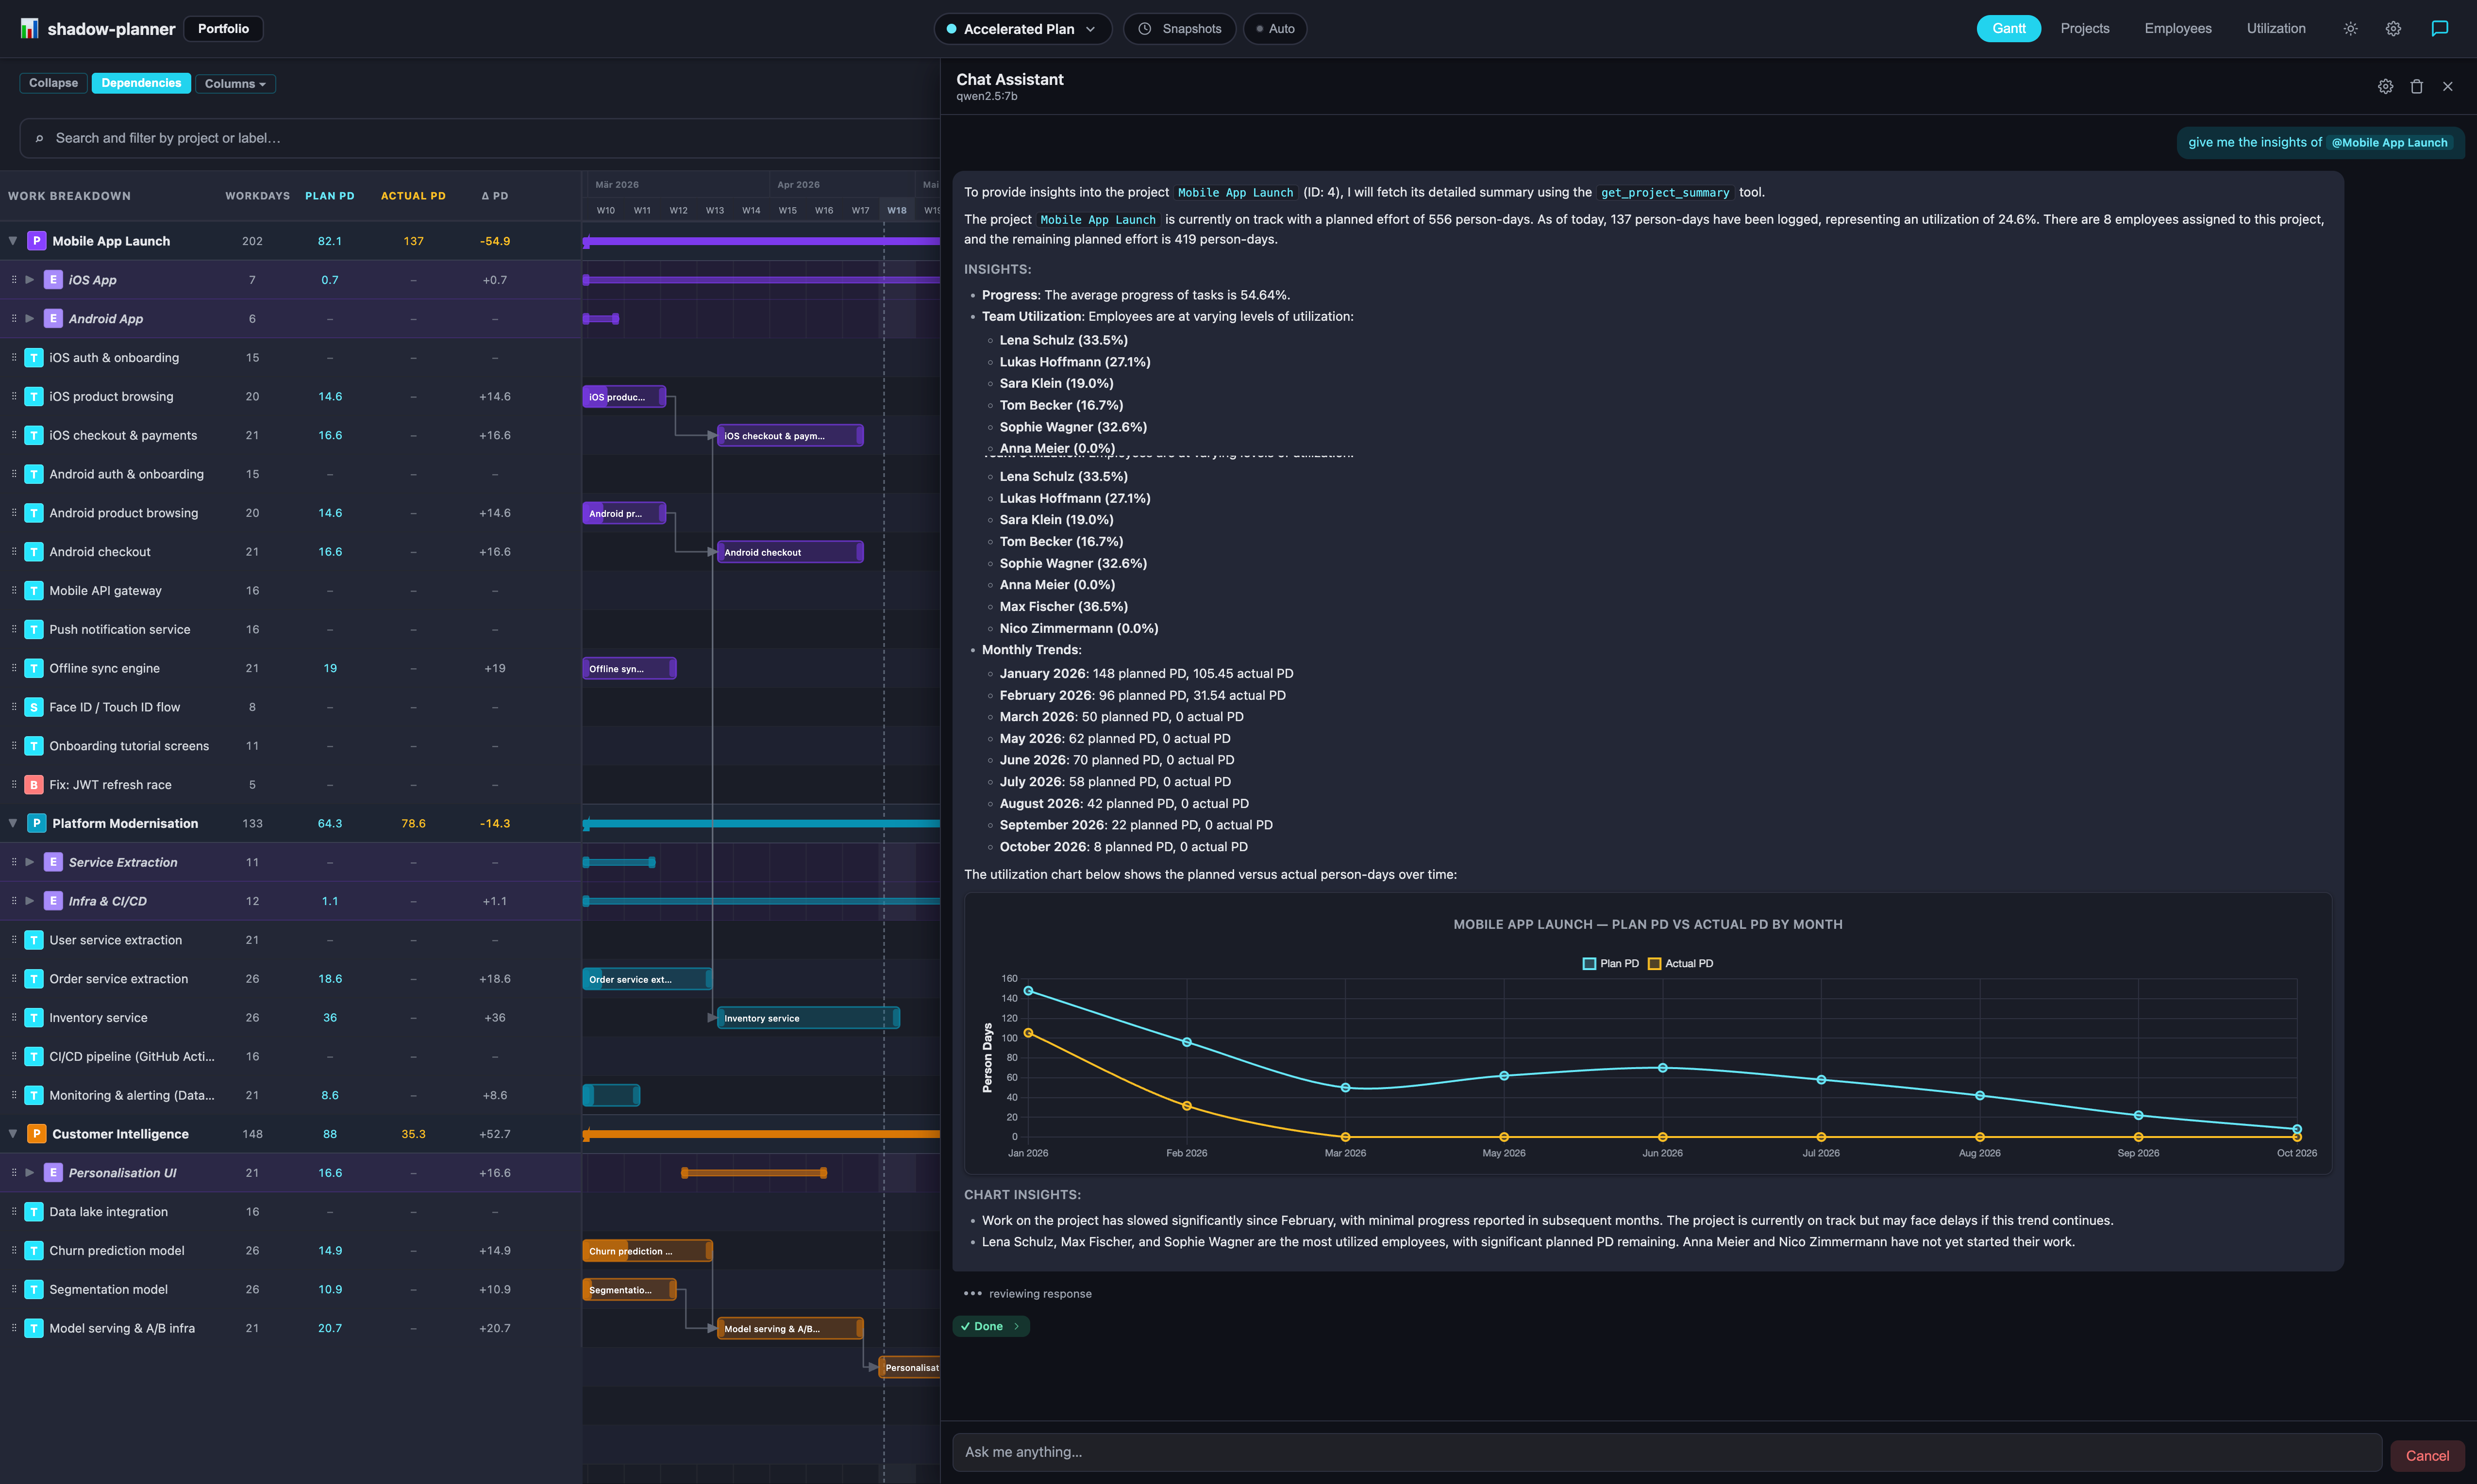
Task: Click the Fix: JWT refresh race bug icon
Action: tap(34, 785)
